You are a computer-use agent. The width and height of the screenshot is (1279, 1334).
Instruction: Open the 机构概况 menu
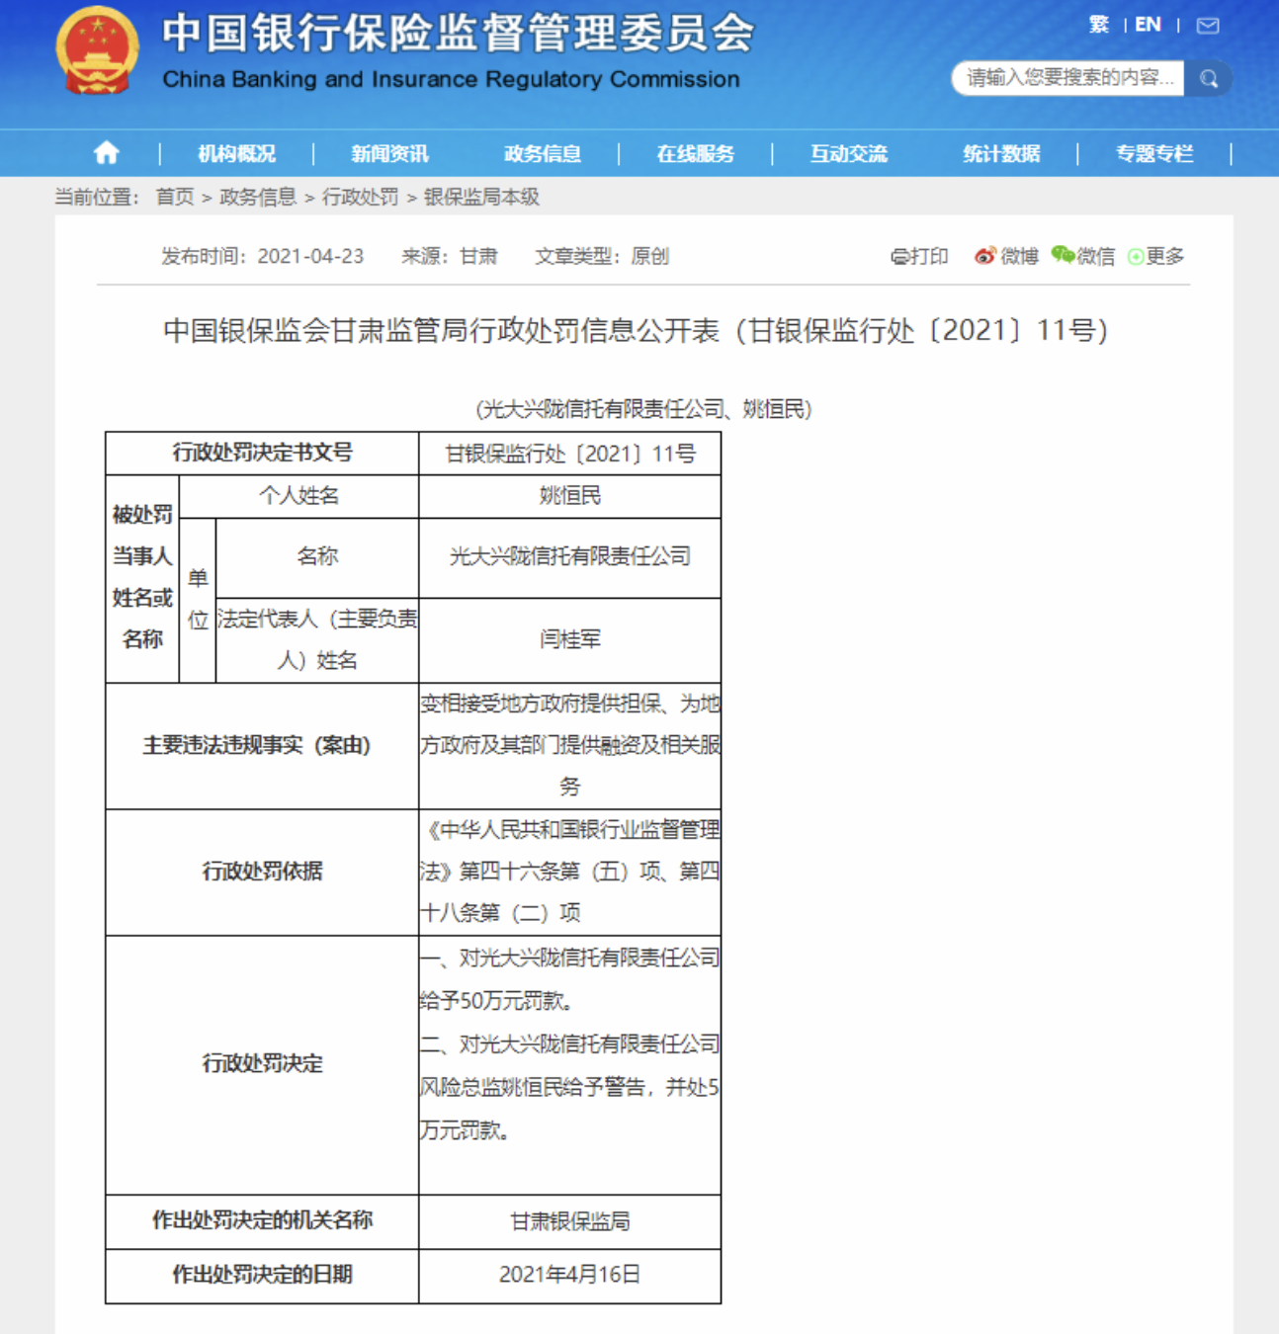tap(236, 154)
